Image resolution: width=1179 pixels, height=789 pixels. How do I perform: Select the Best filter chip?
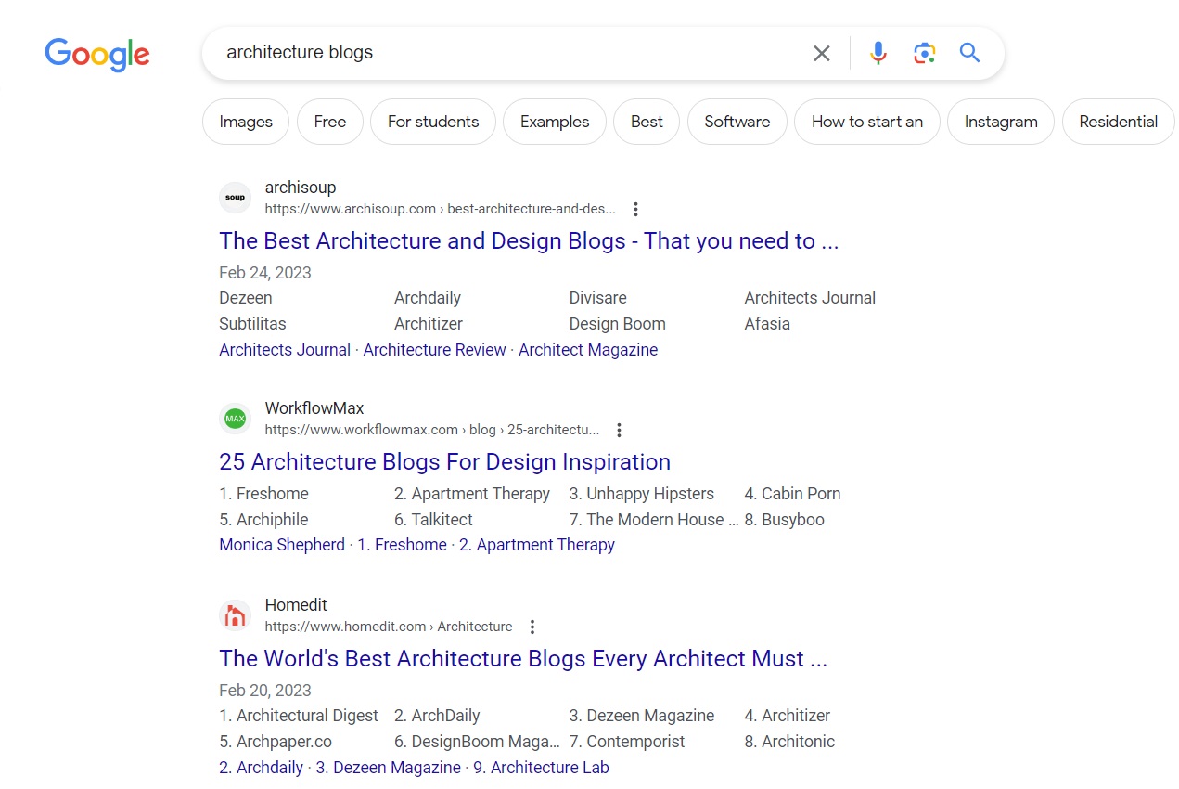click(x=647, y=122)
